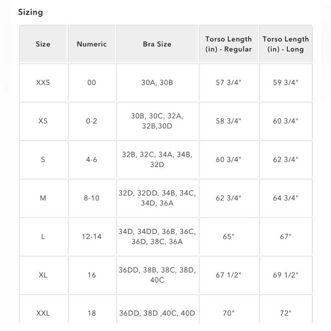Select the numeric 12-14 cell
The height and width of the screenshot is (331, 331).
pyautogui.click(x=92, y=236)
